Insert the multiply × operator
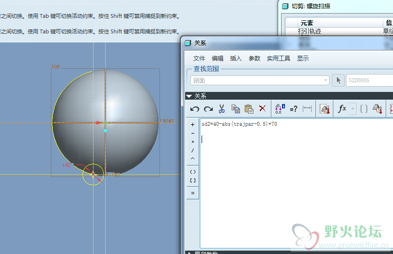Image resolution: width=393 pixels, height=254 pixels. coord(192,142)
